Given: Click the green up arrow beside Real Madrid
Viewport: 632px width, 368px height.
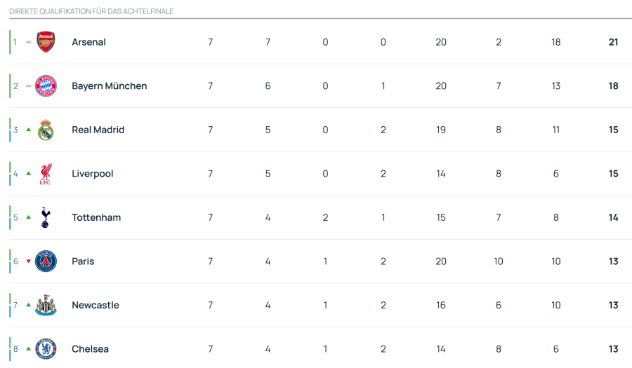Looking at the screenshot, I should pyautogui.click(x=29, y=130).
